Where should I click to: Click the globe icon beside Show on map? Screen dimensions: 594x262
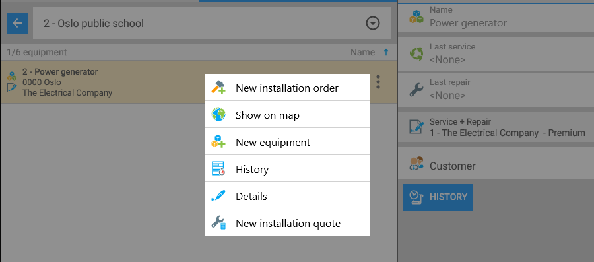218,114
